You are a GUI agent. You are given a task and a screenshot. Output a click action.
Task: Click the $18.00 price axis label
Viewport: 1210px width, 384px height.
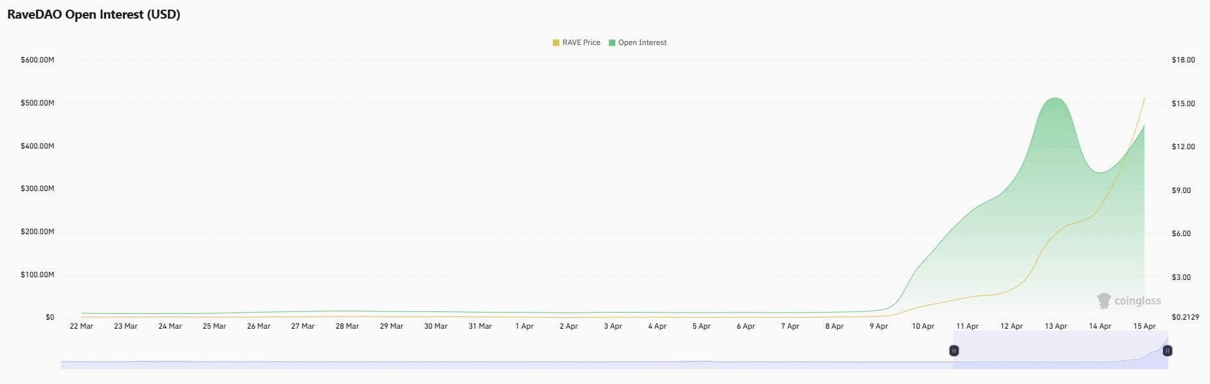(x=1183, y=60)
